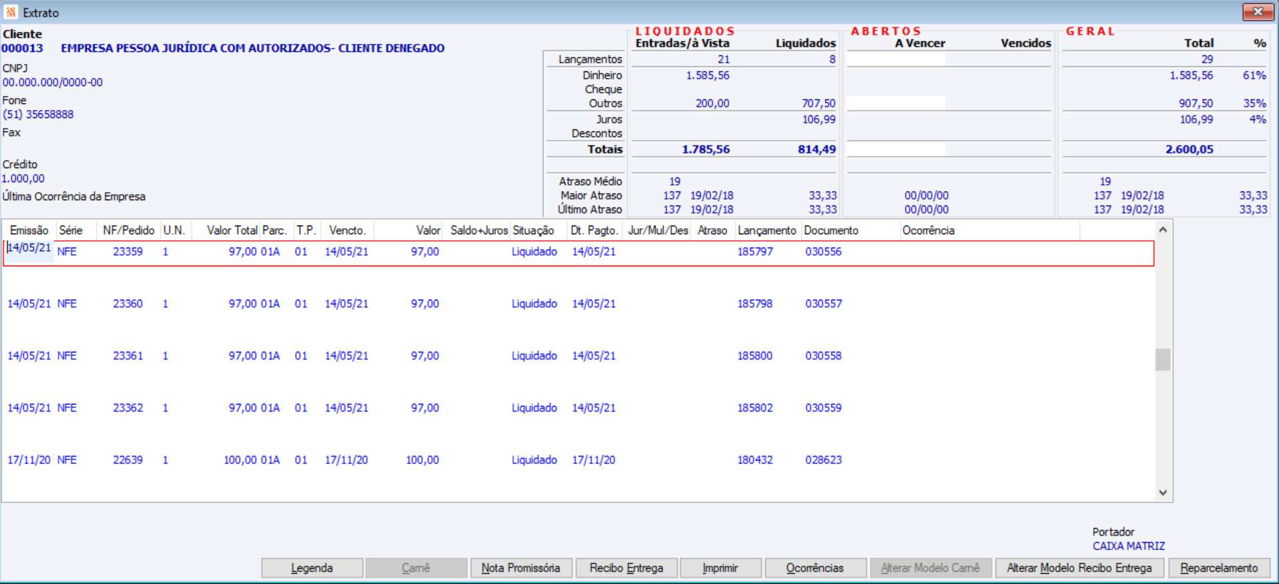
Task: Click the Situação column header
Action: coord(533,230)
